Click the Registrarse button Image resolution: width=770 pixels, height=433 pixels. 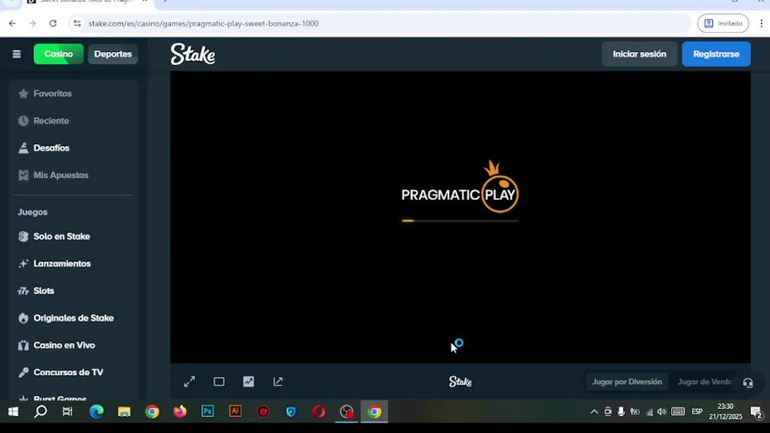(x=716, y=54)
